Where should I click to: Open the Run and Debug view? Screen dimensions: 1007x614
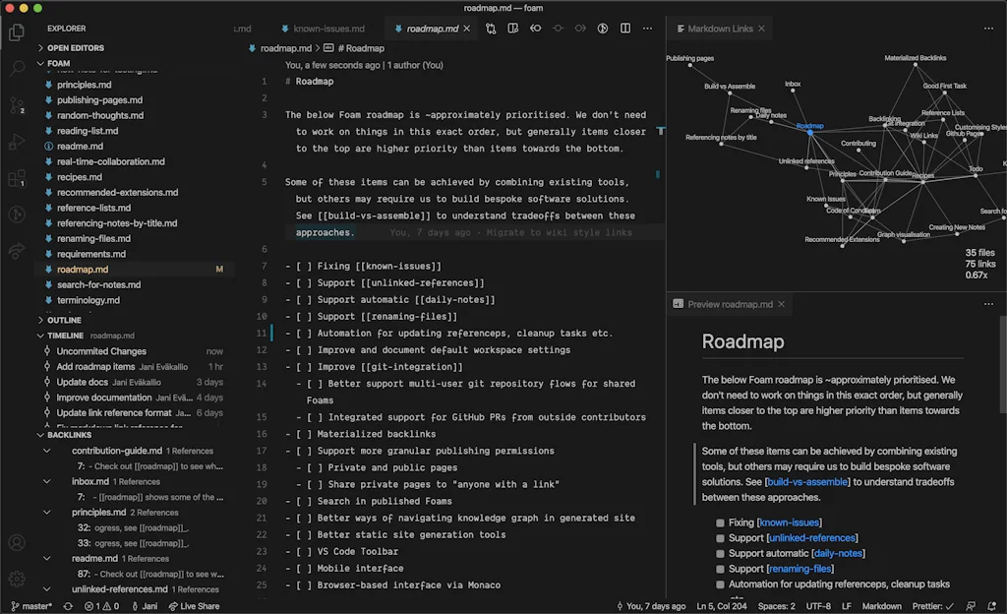point(17,142)
